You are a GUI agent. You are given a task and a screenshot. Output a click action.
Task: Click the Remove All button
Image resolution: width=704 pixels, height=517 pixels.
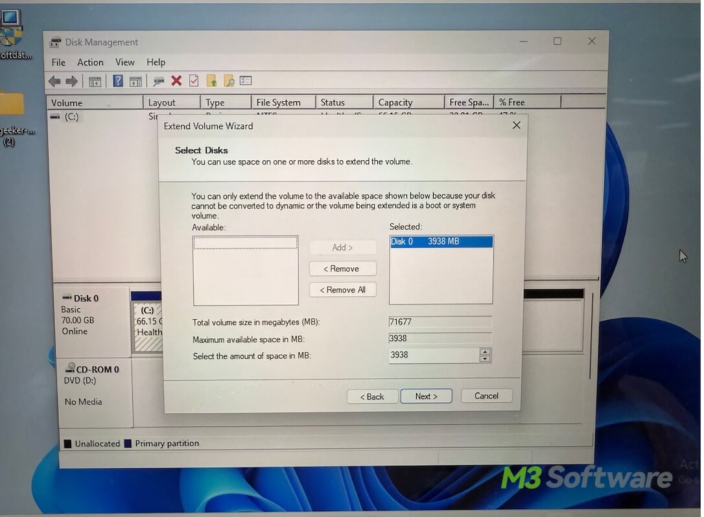pos(342,290)
